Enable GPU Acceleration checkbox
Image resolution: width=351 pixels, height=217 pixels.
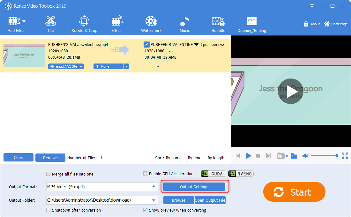pos(146,174)
